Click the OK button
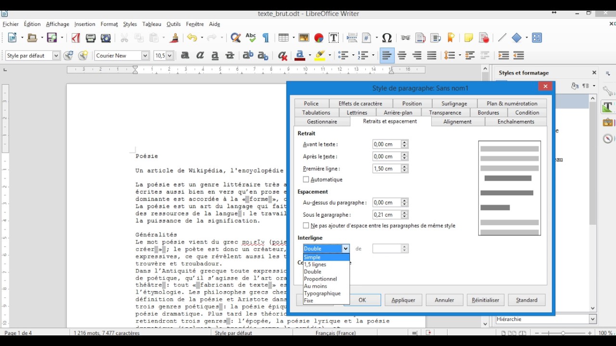 coord(362,300)
